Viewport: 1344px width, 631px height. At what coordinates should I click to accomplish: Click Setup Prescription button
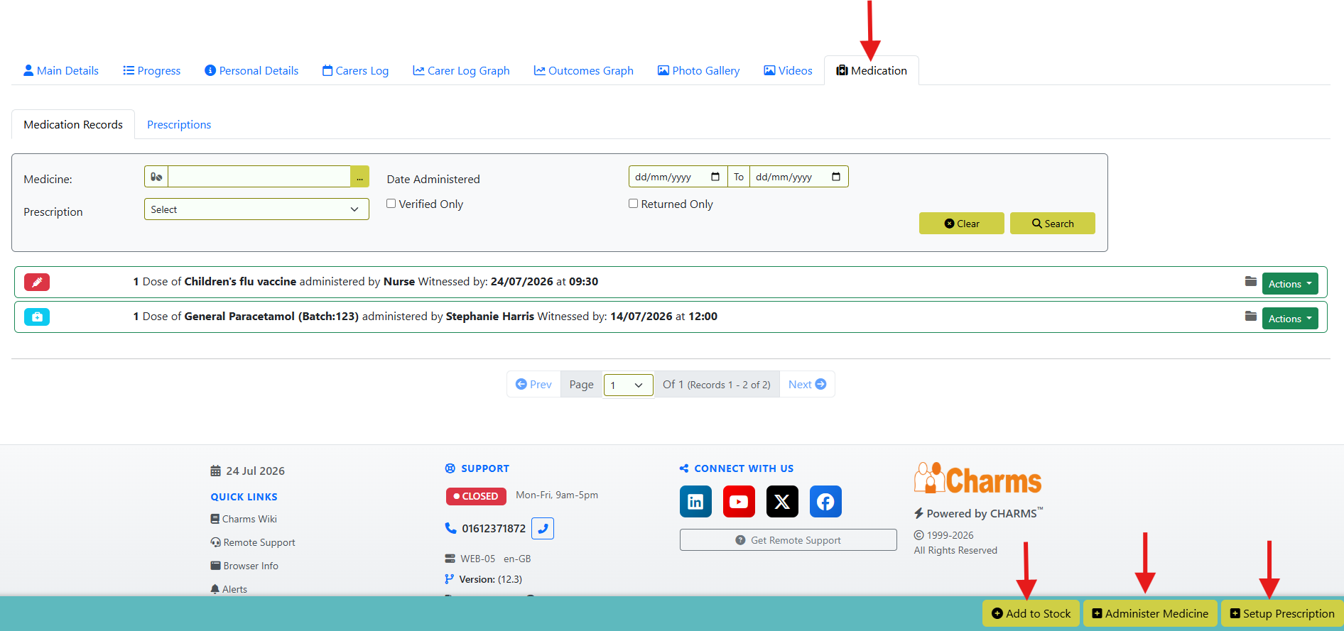coord(1282,613)
